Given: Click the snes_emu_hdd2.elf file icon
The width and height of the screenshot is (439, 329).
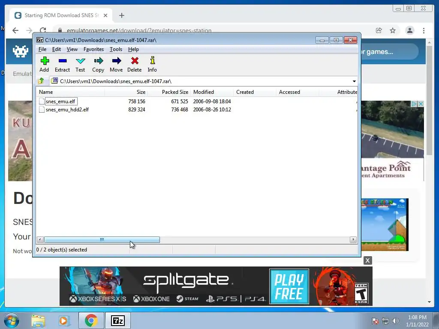Looking at the screenshot, I should pos(42,109).
